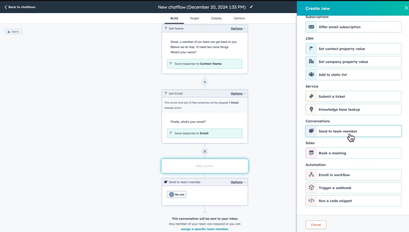Click the flag icon beside Save response to Contact Name
Screen dimensions: 409x232
(171, 63)
